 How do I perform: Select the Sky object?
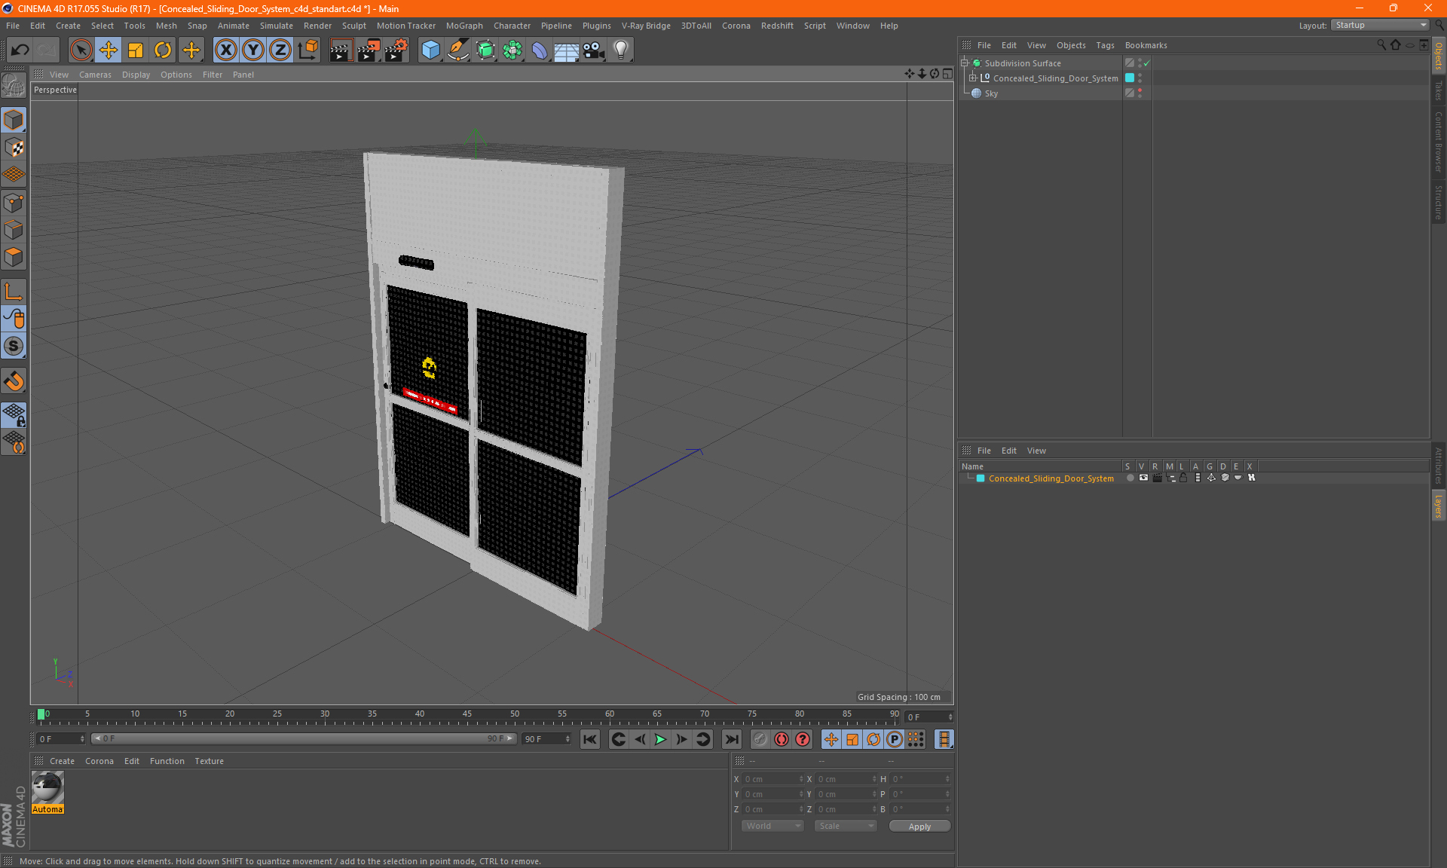(x=991, y=93)
